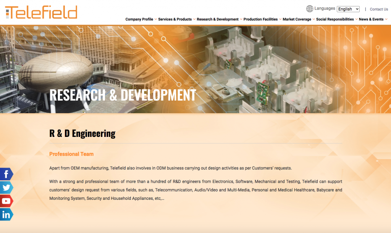Image resolution: width=391 pixels, height=233 pixels.
Task: Expand the News & Events chevron
Action: coord(386,19)
